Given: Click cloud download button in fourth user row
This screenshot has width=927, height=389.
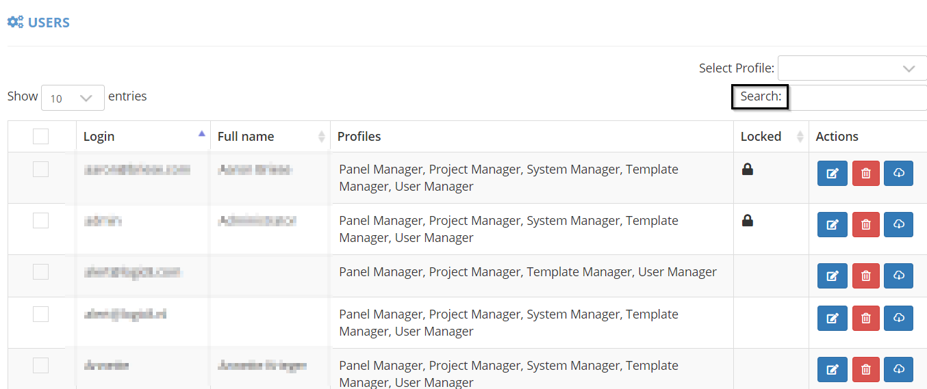Looking at the screenshot, I should coord(898,318).
